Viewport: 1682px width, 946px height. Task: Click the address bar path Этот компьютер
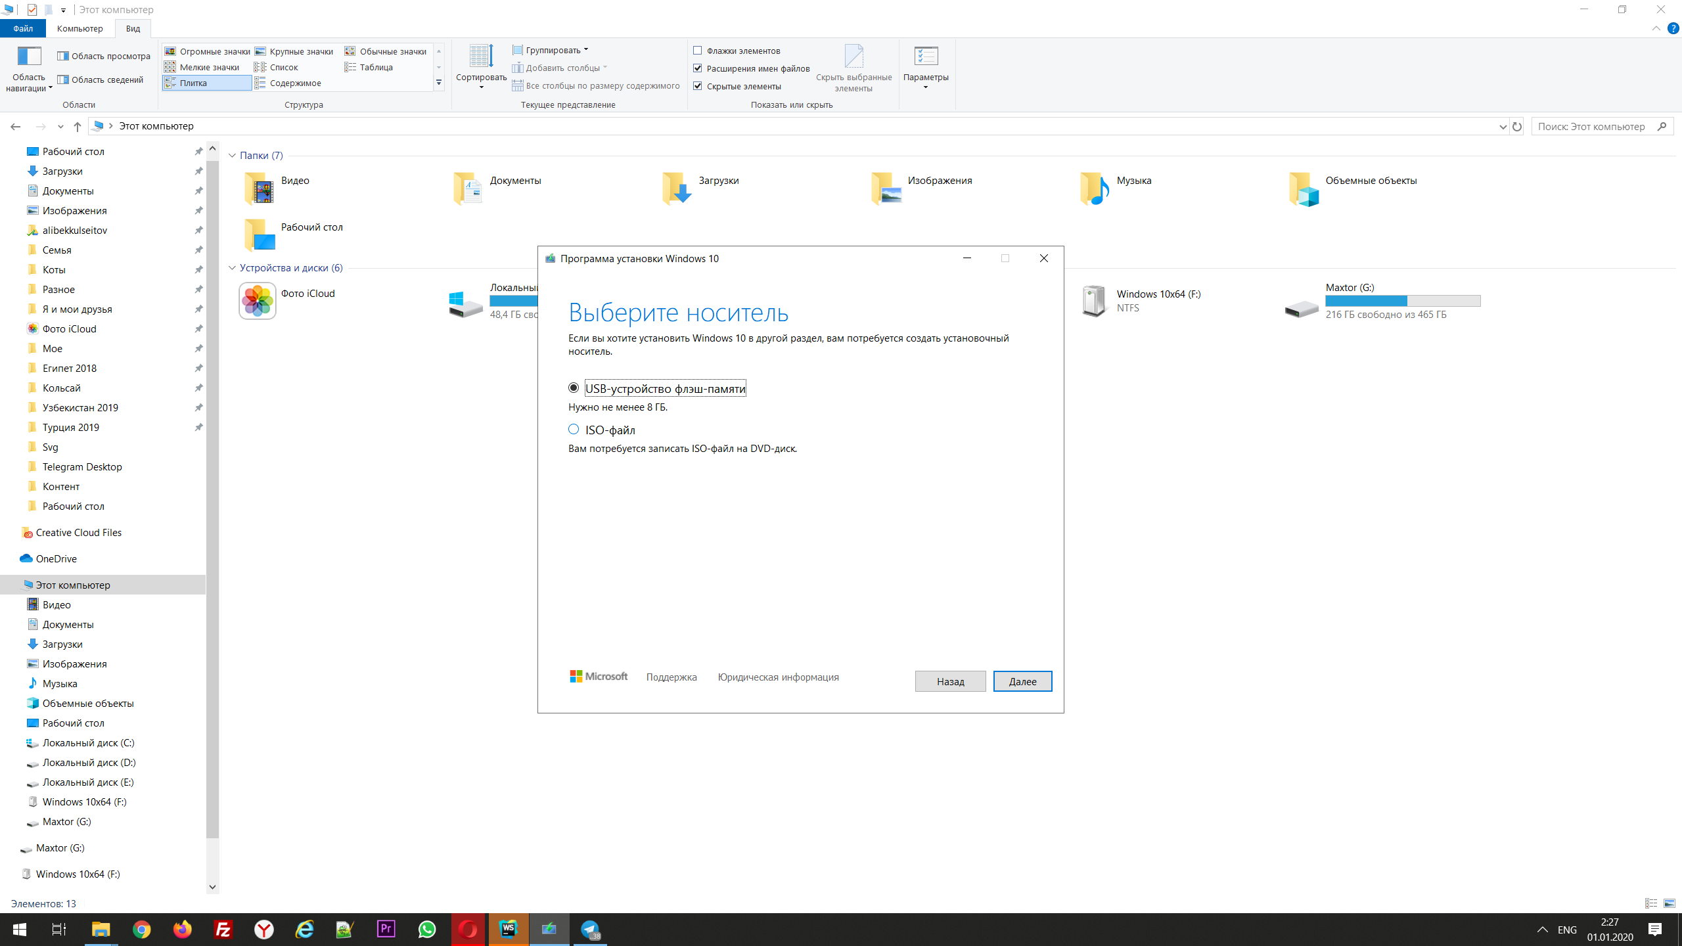(x=156, y=126)
